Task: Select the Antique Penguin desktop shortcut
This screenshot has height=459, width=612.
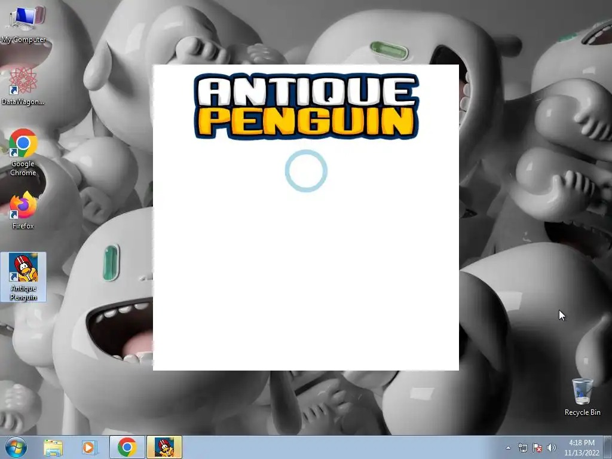Action: 23,277
